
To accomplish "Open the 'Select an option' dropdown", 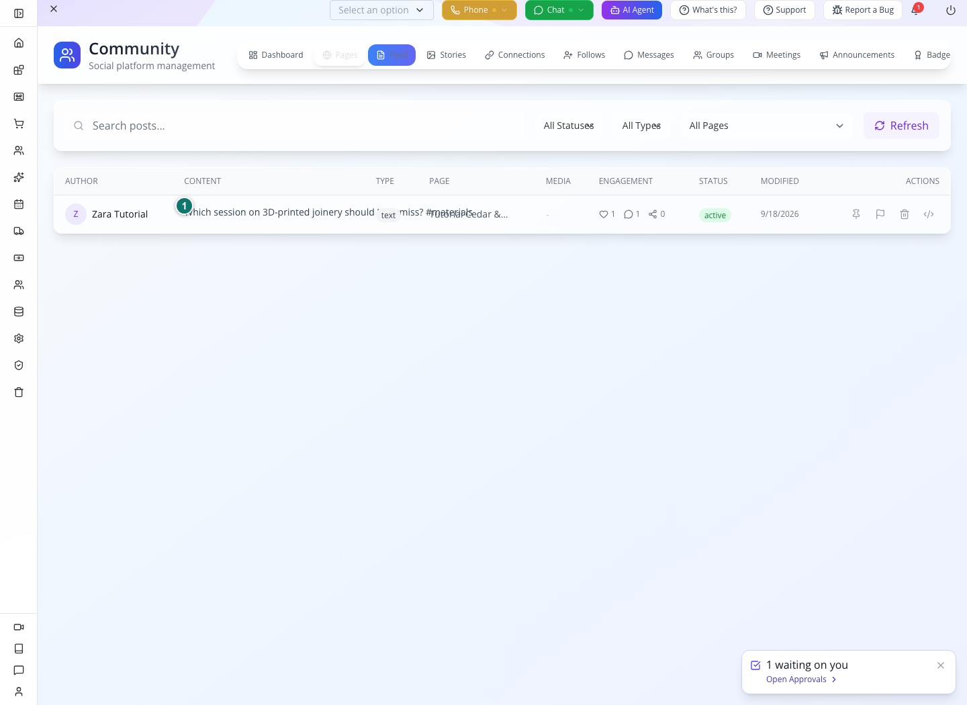I will click(381, 10).
